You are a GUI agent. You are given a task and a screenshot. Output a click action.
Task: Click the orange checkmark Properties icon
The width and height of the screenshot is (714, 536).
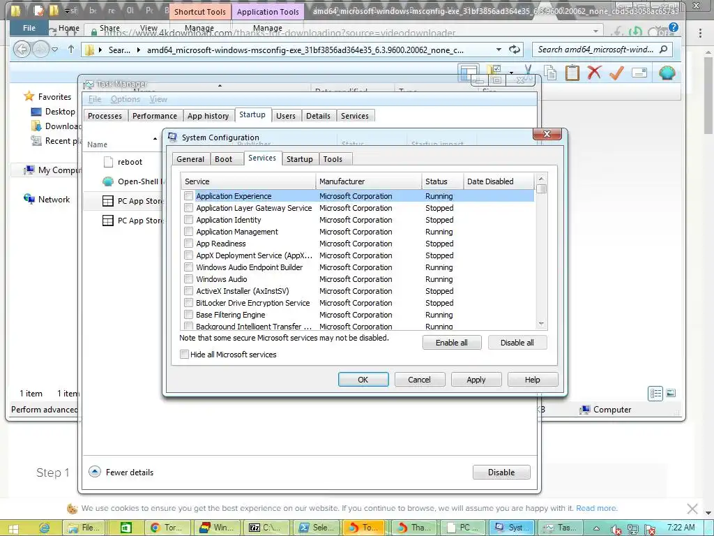(x=616, y=73)
